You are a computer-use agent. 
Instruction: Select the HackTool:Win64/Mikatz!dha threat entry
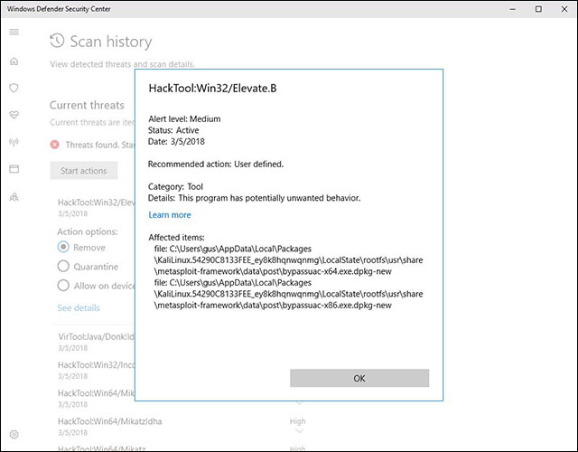[x=110, y=426]
